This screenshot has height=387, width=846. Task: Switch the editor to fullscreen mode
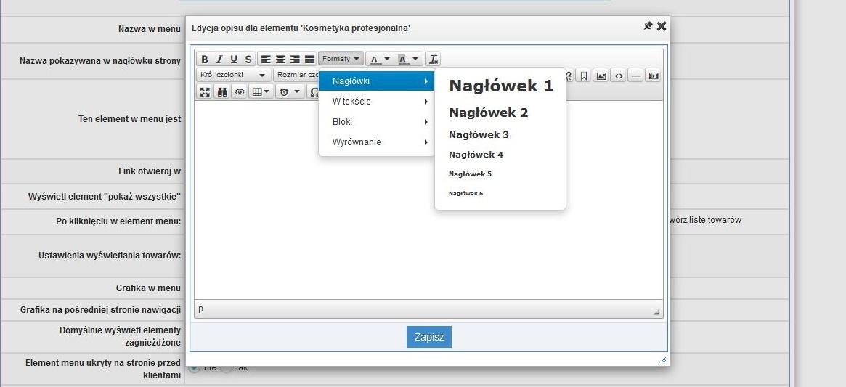pyautogui.click(x=205, y=91)
